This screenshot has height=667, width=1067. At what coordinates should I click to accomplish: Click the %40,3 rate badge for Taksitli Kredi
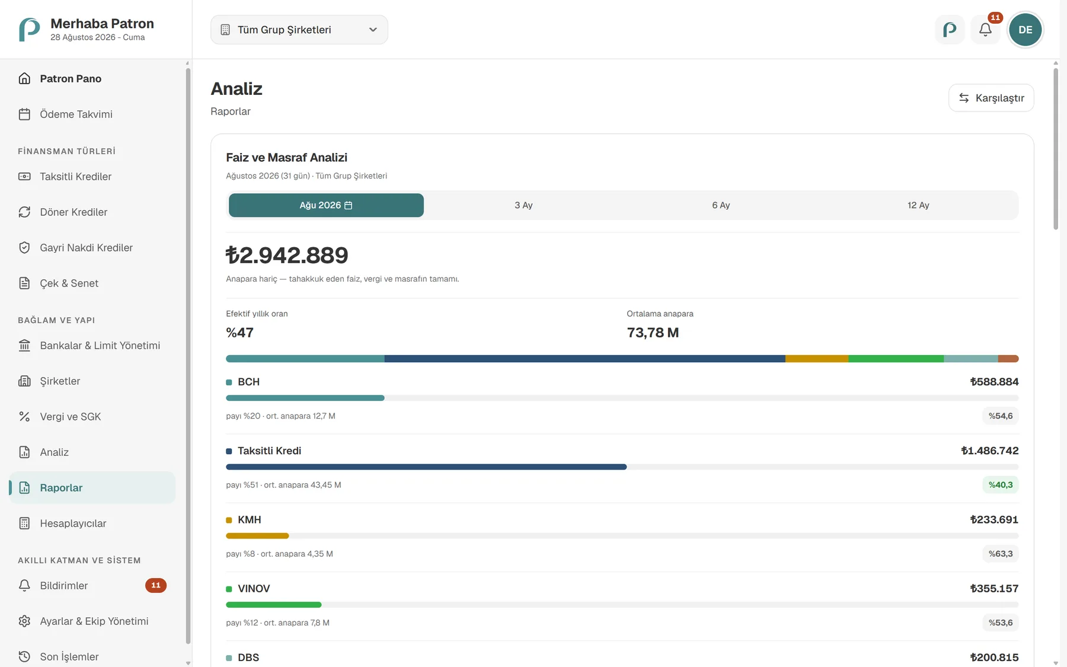tap(1001, 485)
